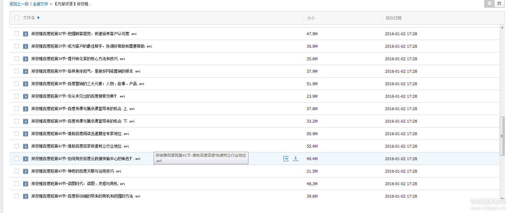The height and width of the screenshot is (213, 509).
Task: Click the vertical scrollbar thumb
Action: [502, 136]
